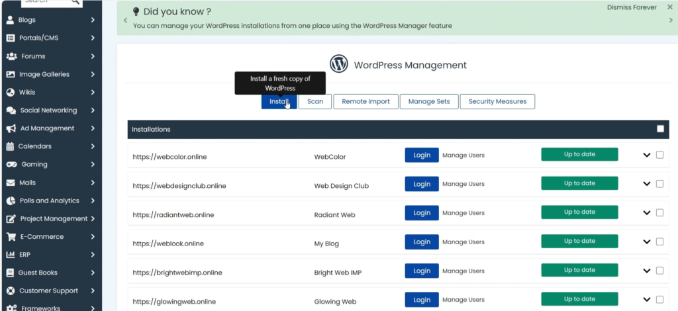Click Up to date status for Glowing Web
Viewport: 678px width, 311px height.
coord(579,299)
